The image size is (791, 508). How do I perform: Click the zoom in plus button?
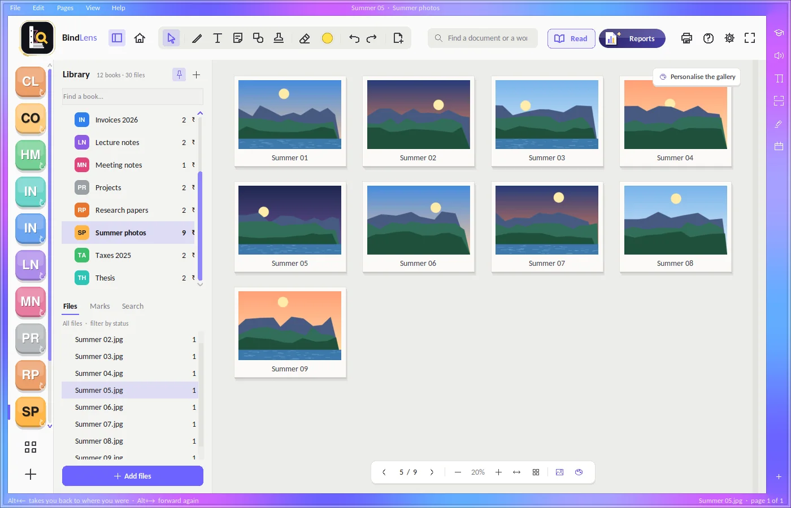tap(498, 472)
